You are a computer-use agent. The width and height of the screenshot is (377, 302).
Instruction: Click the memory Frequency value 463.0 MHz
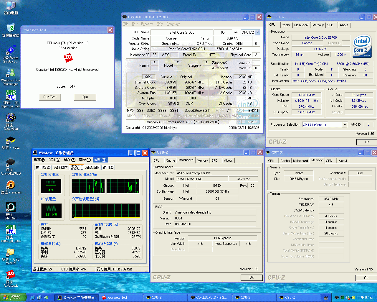pos(331,199)
